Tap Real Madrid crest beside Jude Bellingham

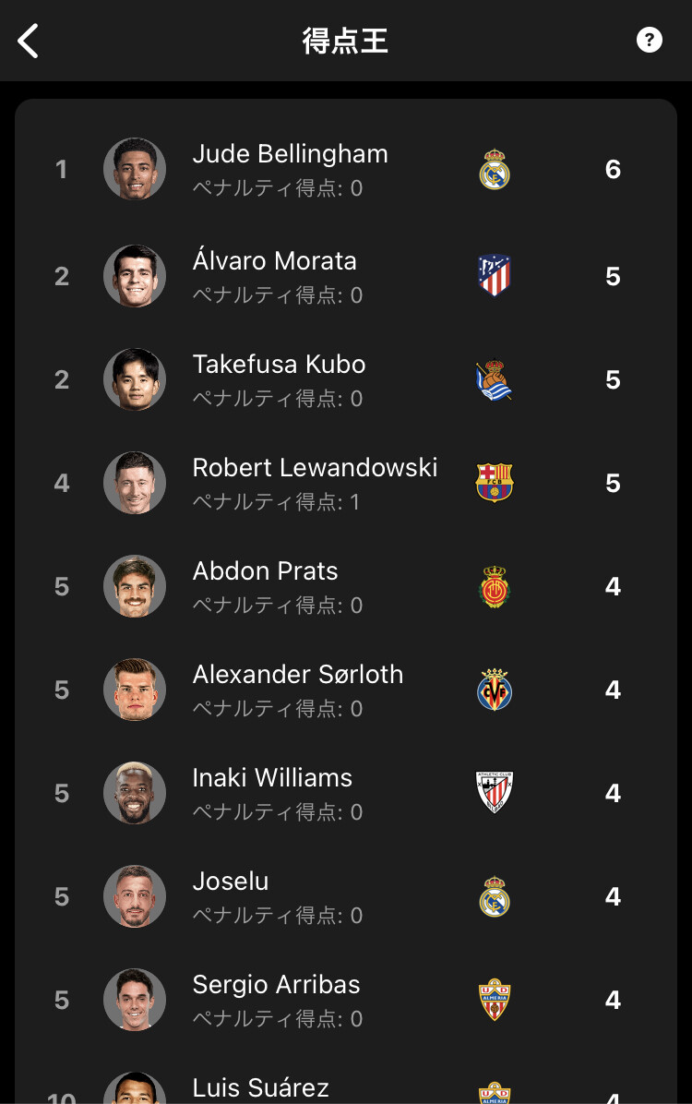click(495, 170)
